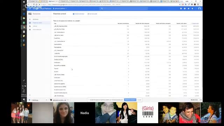
Task: Click the Entidades search icon in sidebar
Action: [x=30, y=19]
